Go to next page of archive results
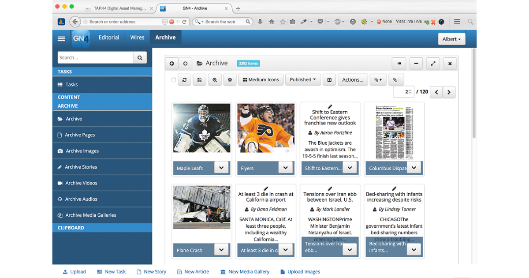This screenshot has width=529, height=278. tap(449, 92)
